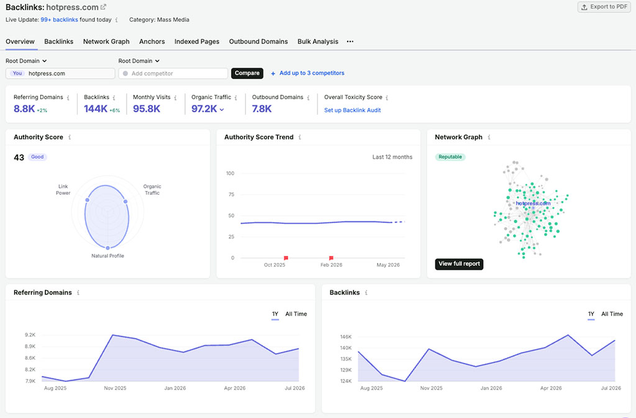Click the 8.8K Referring Domains value
The width and height of the screenshot is (636, 418).
coord(24,109)
